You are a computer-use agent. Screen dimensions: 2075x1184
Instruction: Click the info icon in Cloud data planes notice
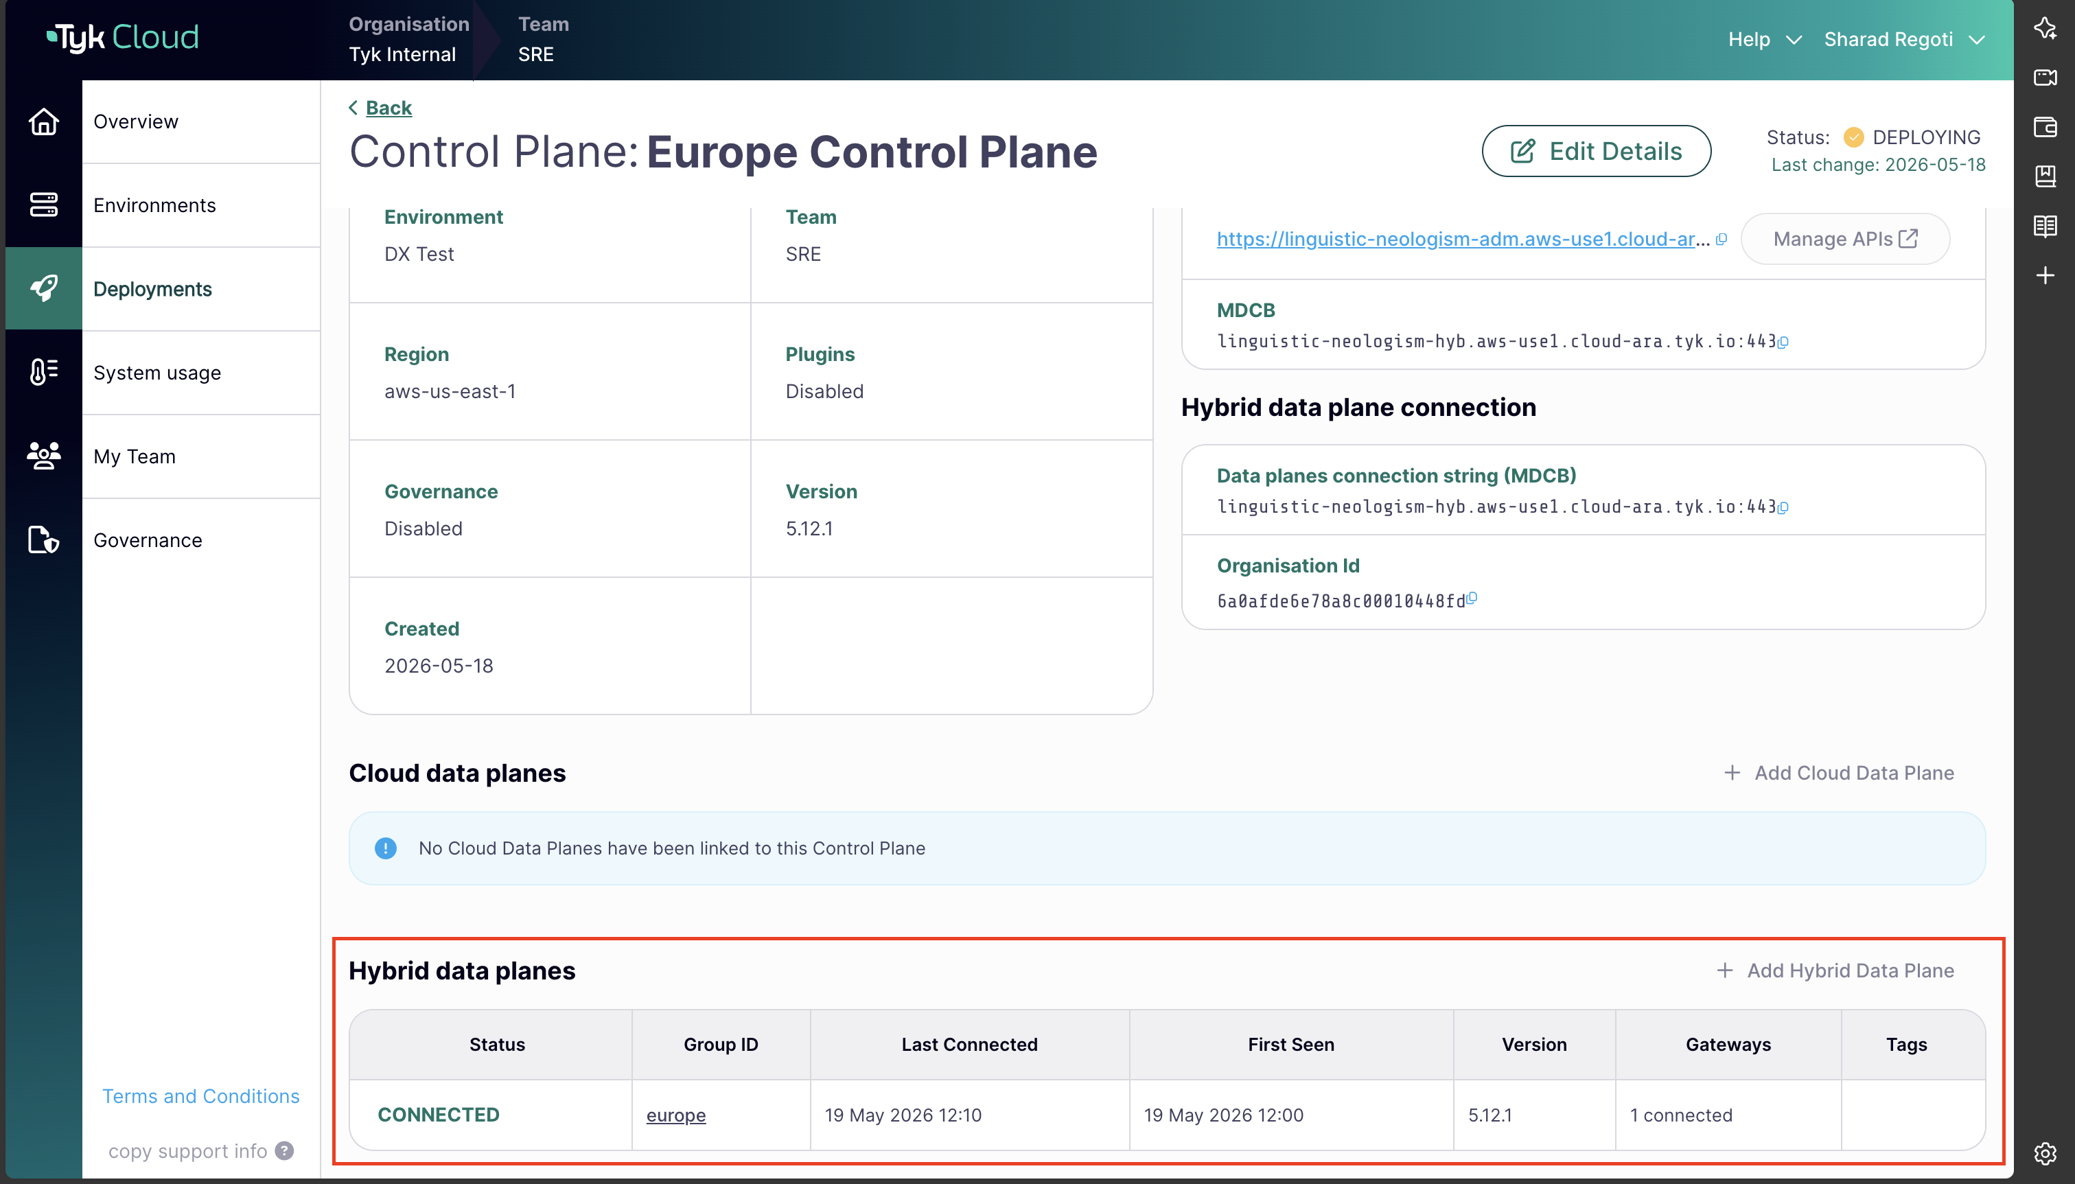385,848
